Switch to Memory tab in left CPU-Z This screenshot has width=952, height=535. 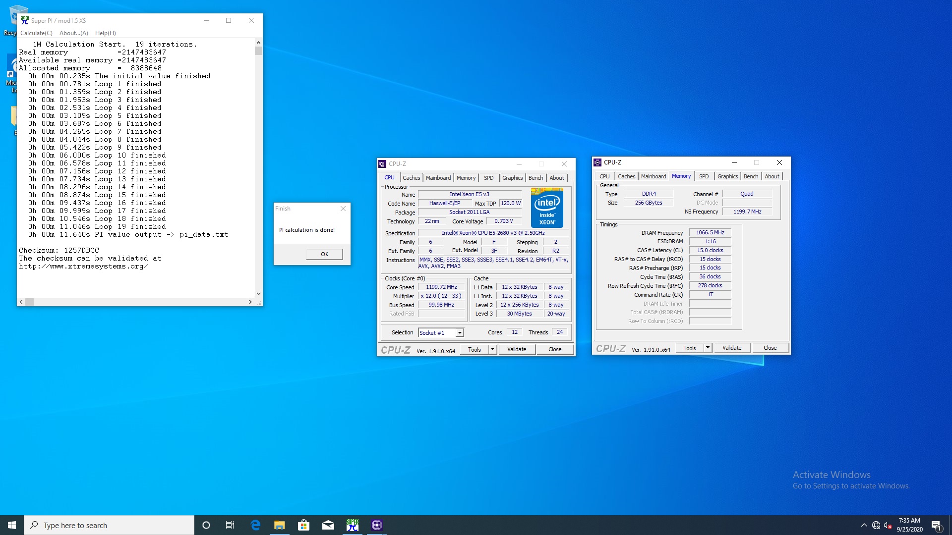click(466, 178)
